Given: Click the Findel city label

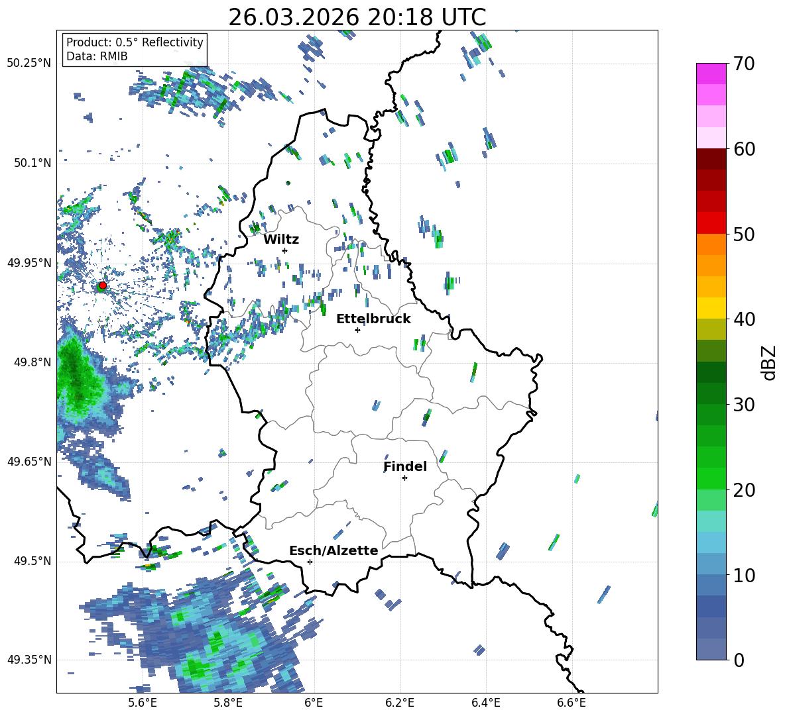Looking at the screenshot, I should [x=405, y=466].
